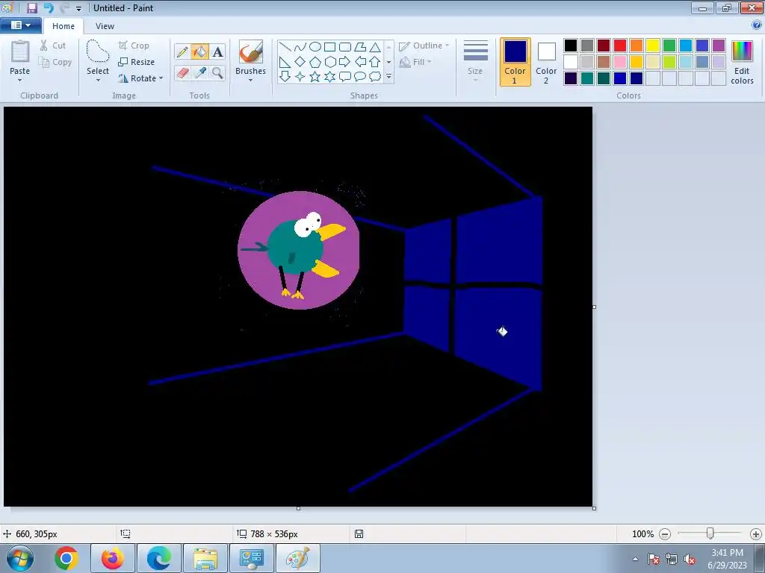This screenshot has height=573, width=765.
Task: Click the zoom slider handle
Action: (x=710, y=534)
